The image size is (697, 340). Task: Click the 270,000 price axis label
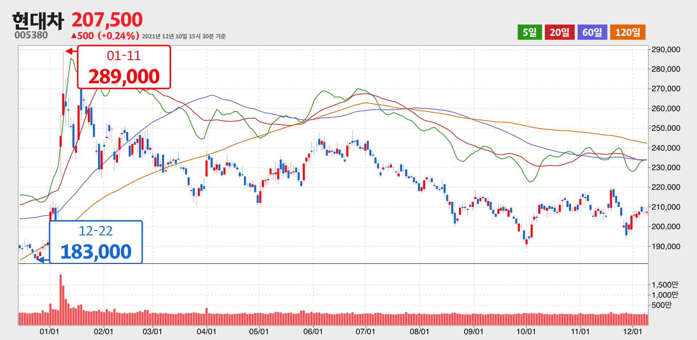[x=666, y=89]
